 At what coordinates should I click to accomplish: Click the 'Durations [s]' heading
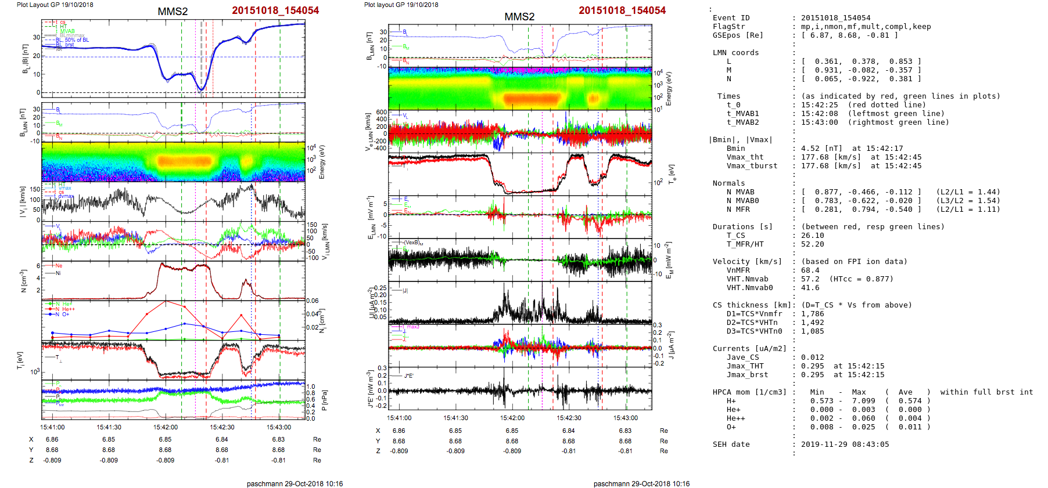click(742, 227)
